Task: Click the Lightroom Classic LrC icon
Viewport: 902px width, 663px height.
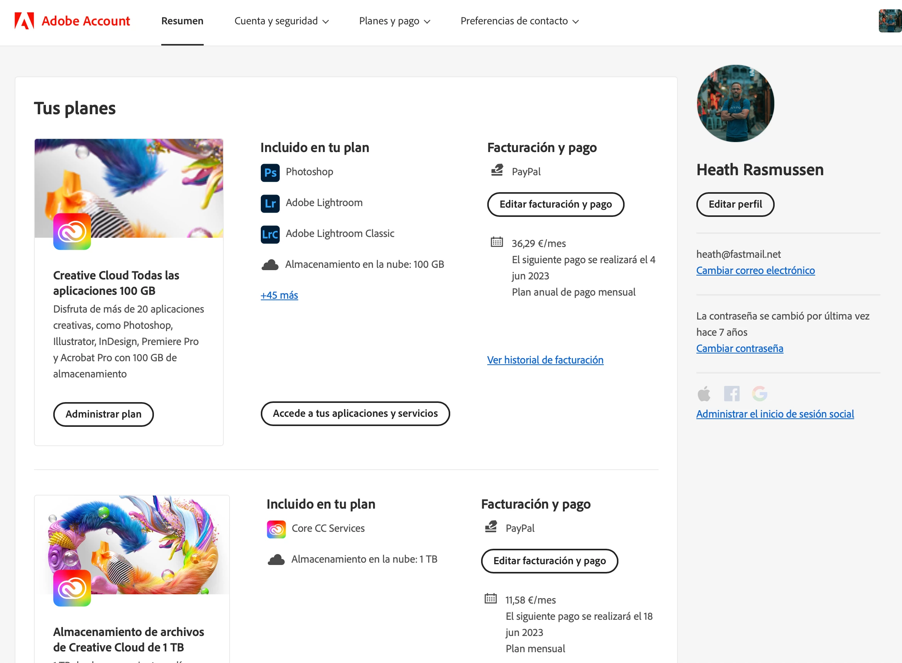Action: pos(270,234)
